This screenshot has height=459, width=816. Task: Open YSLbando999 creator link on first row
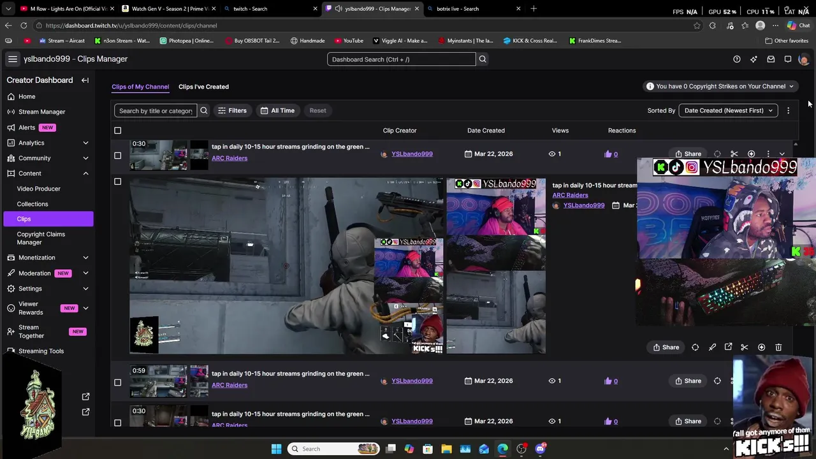412,154
